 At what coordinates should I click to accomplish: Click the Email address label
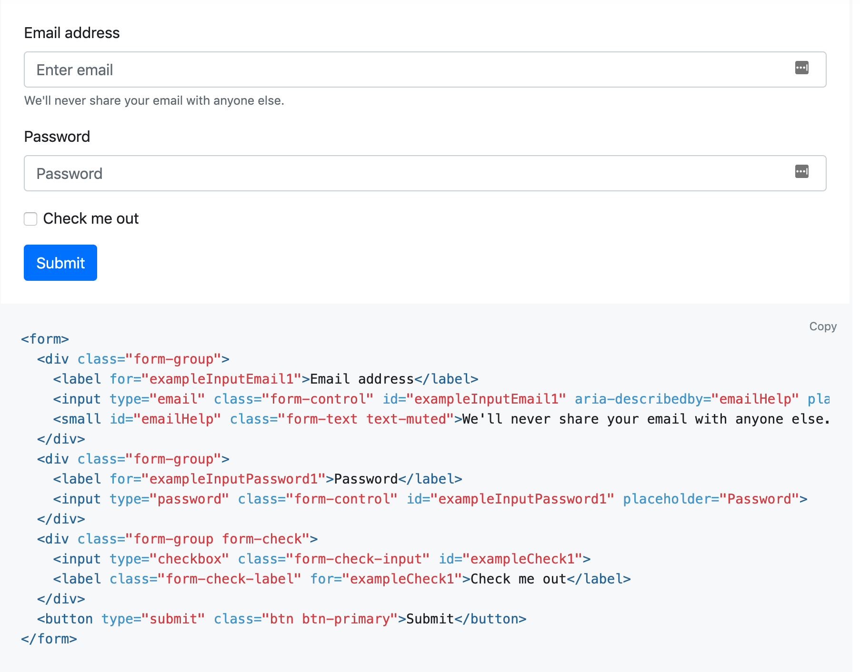(x=72, y=33)
